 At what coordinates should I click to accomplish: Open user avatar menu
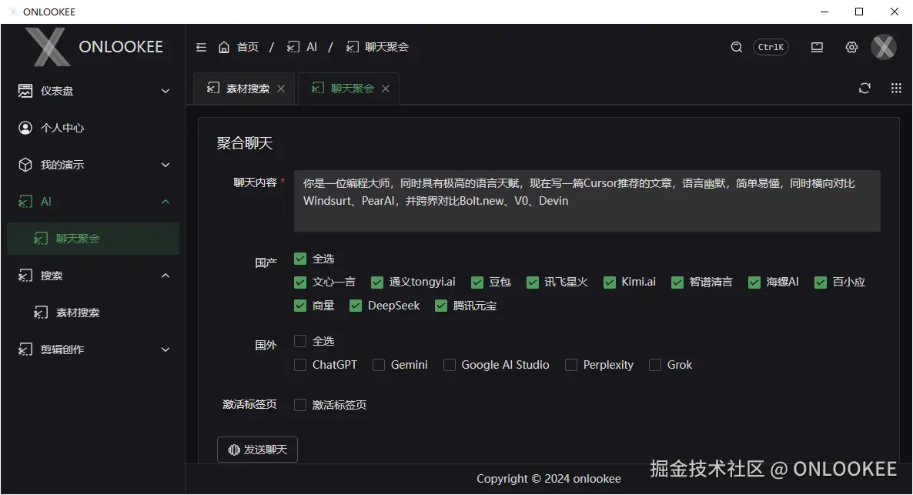click(883, 47)
